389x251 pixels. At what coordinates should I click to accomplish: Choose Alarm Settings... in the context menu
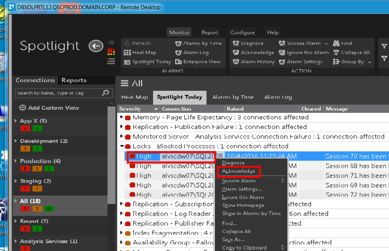pyautogui.click(x=242, y=189)
